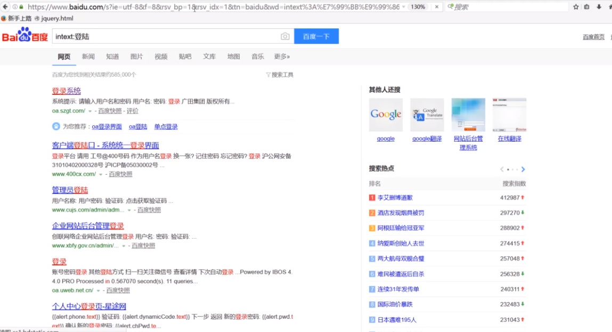Click the Google Translate thumbnail
Image resolution: width=612 pixels, height=332 pixels.
coord(427,115)
